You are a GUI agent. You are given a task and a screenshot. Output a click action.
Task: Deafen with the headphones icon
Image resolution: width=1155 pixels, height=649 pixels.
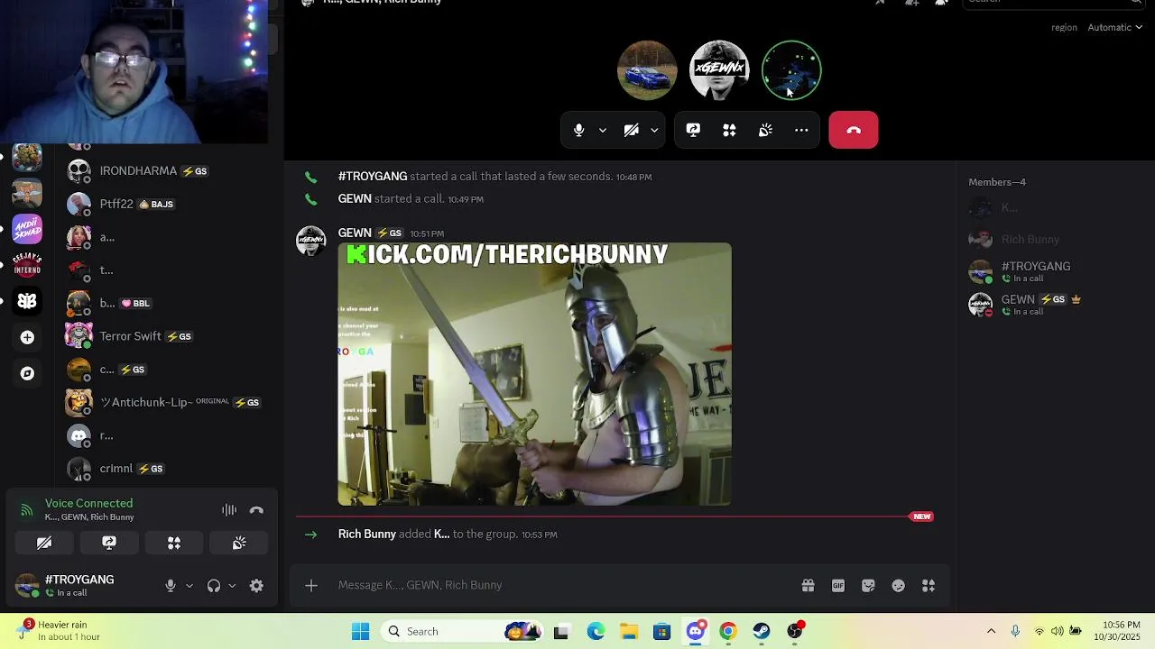[x=214, y=586]
